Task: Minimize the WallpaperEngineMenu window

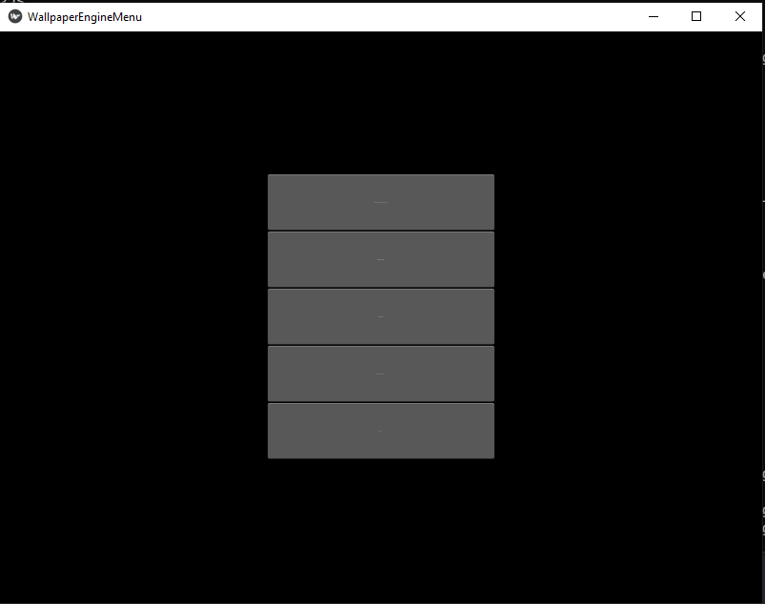Action: pos(653,16)
